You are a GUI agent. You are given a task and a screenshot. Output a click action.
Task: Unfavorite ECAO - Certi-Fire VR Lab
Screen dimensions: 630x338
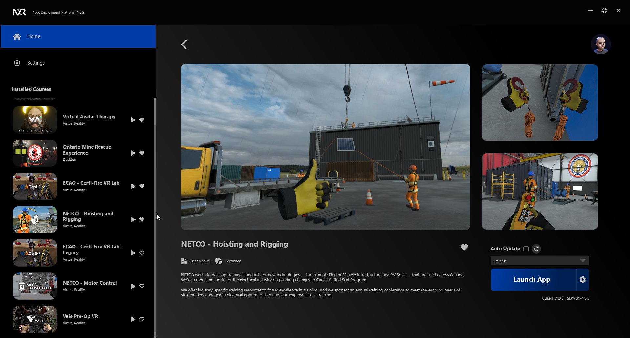pyautogui.click(x=142, y=186)
